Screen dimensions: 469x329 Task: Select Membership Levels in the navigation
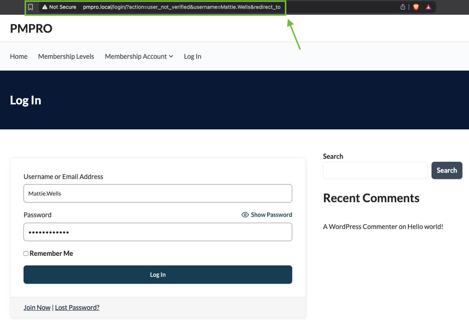(66, 56)
